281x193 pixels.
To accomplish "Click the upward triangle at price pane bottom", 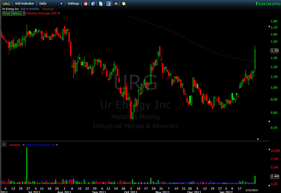I will click(258, 139).
